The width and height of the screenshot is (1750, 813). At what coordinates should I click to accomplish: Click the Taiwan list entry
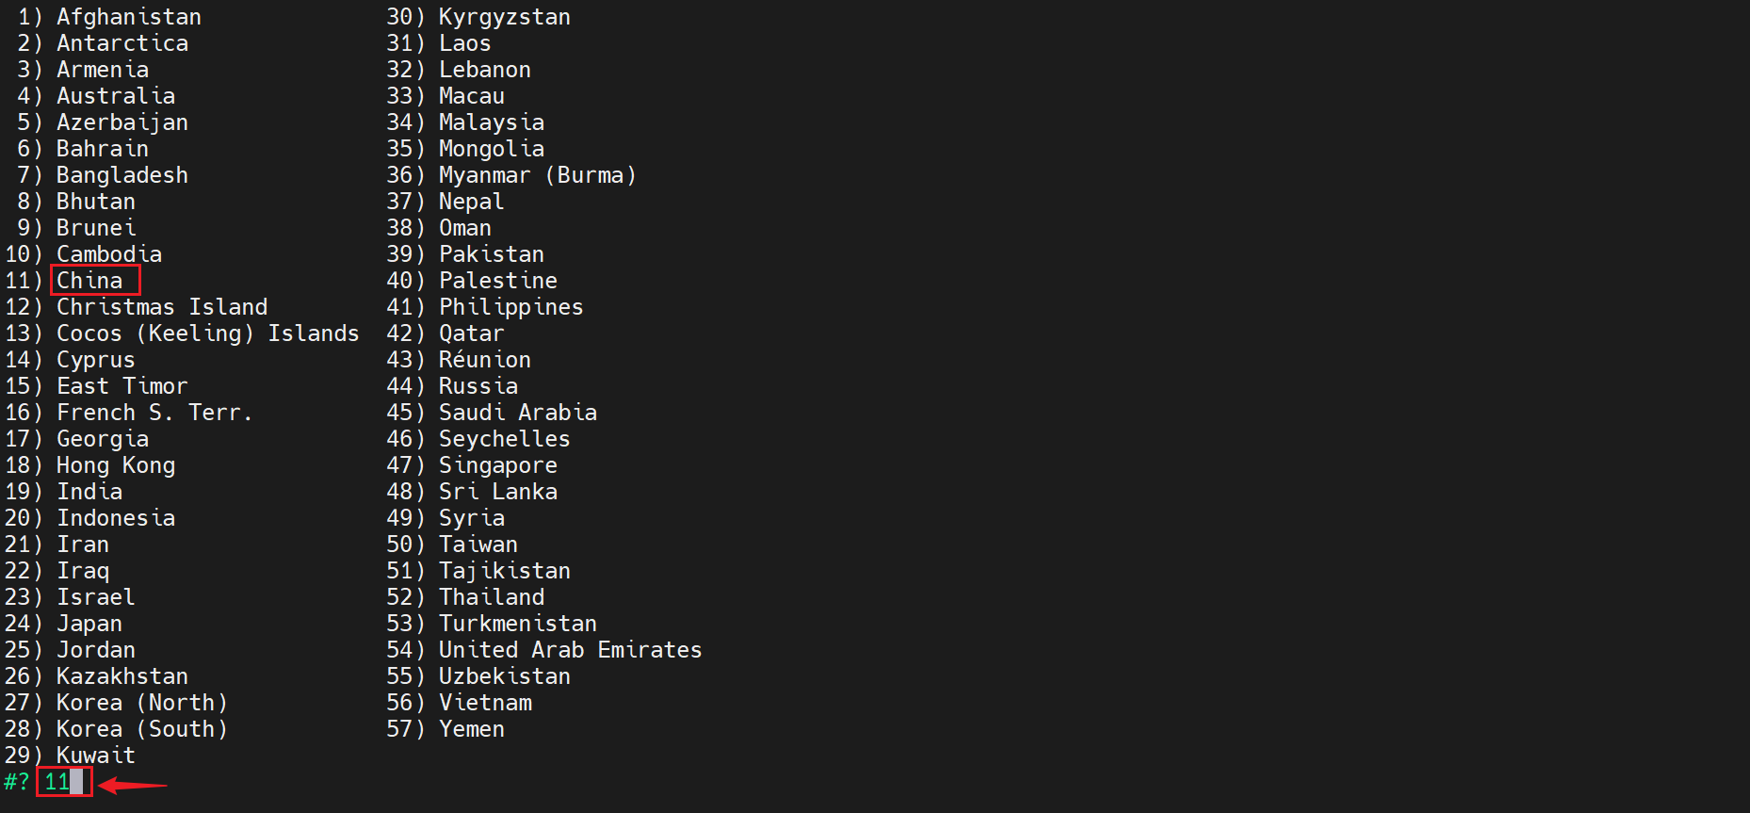[x=478, y=545]
